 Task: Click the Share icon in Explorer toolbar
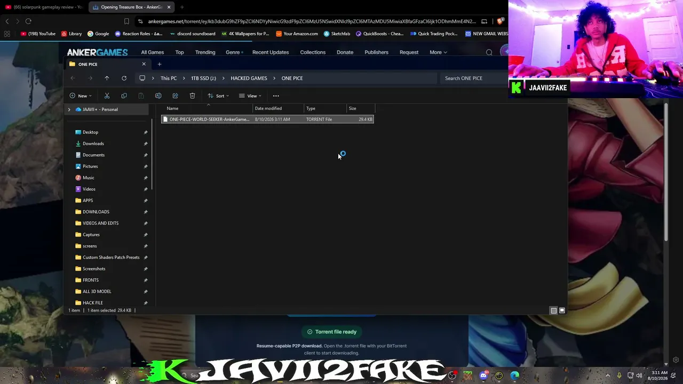(175, 96)
